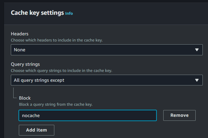Click the None value in Headers
The image size is (208, 138).
(20, 50)
